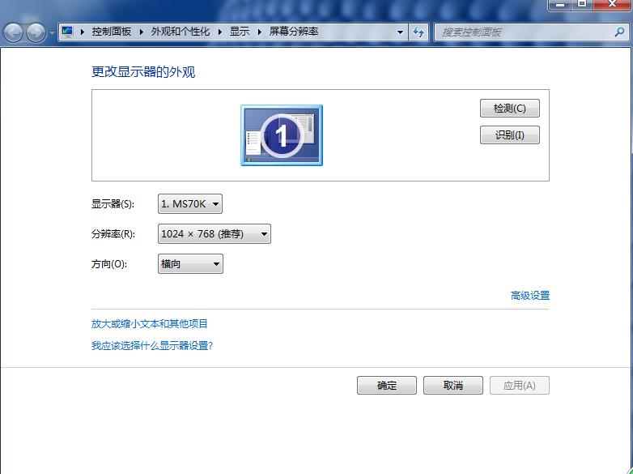Open the 分辨率 1024 × 768 dropdown
Viewport: 633px width, 474px height.
pyautogui.click(x=215, y=234)
